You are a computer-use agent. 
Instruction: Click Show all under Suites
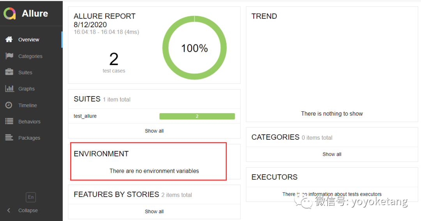154,131
